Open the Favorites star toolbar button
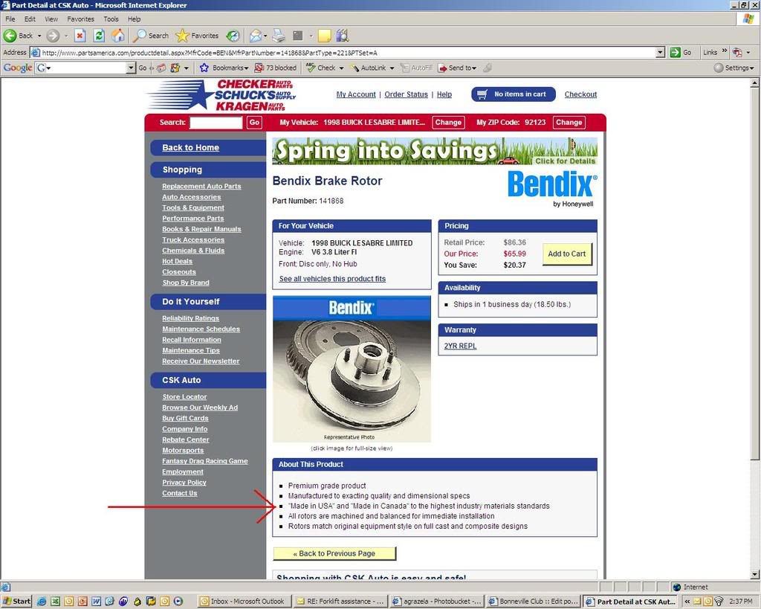The width and height of the screenshot is (761, 609). (x=196, y=36)
